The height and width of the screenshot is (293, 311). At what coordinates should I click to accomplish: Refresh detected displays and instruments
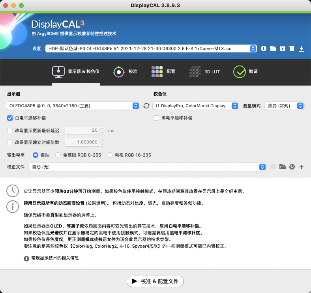click(146, 106)
